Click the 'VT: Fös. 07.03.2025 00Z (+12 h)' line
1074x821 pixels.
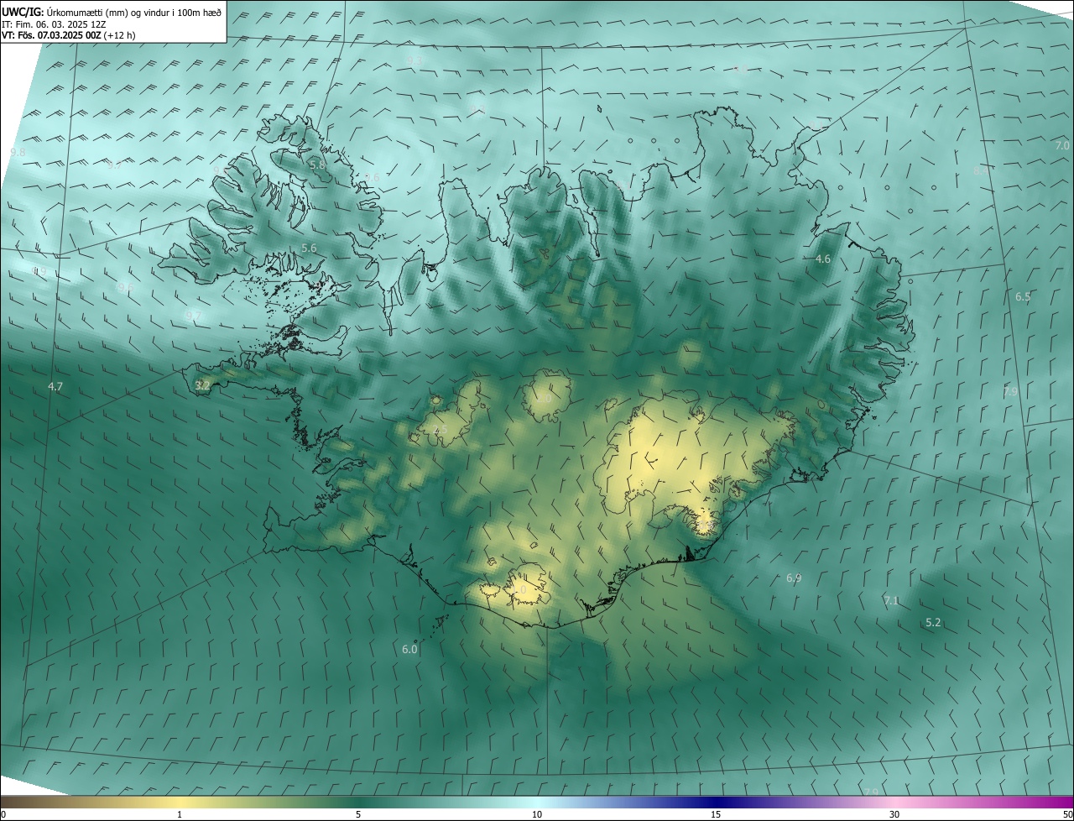[68, 35]
